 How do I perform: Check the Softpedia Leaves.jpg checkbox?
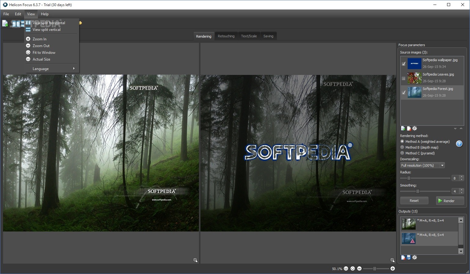[x=403, y=78]
